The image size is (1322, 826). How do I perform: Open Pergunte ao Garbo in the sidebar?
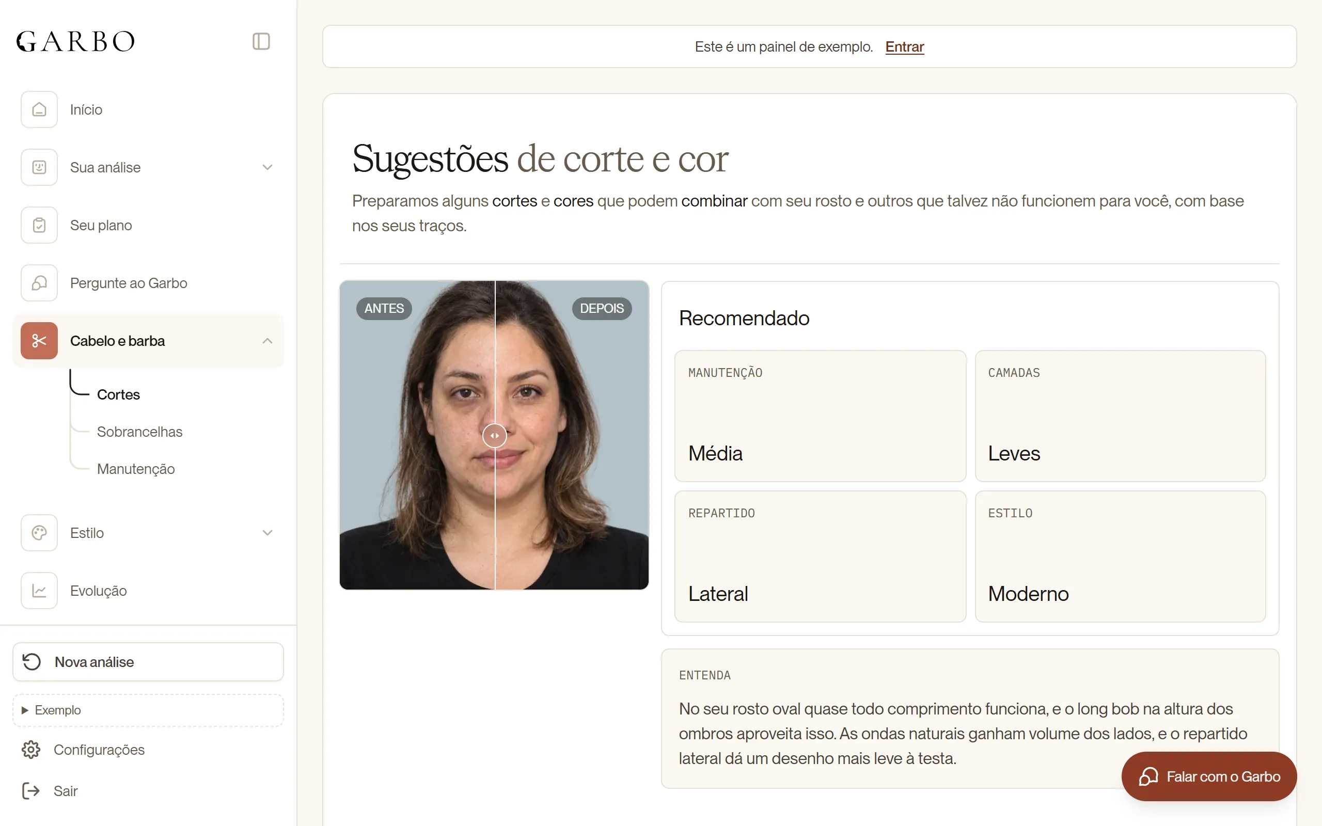[148, 283]
